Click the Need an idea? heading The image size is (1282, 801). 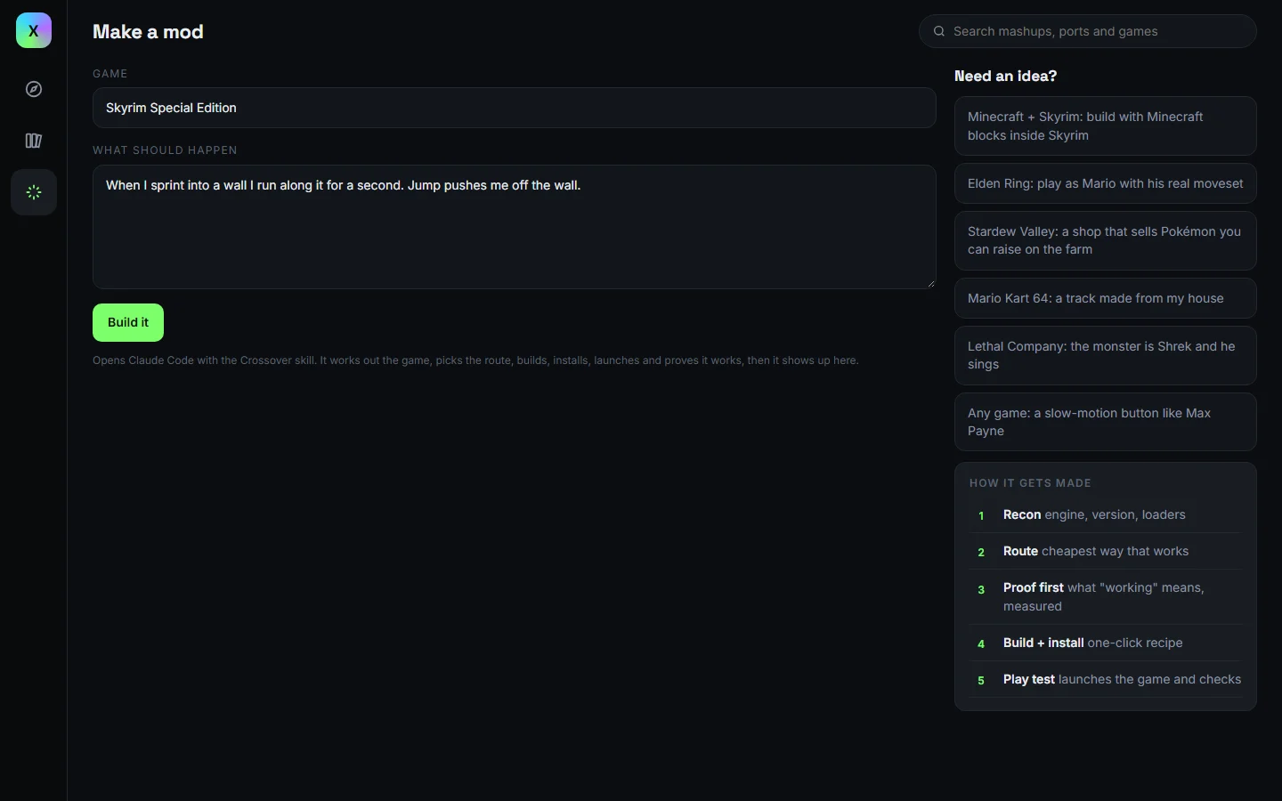[x=1005, y=77]
